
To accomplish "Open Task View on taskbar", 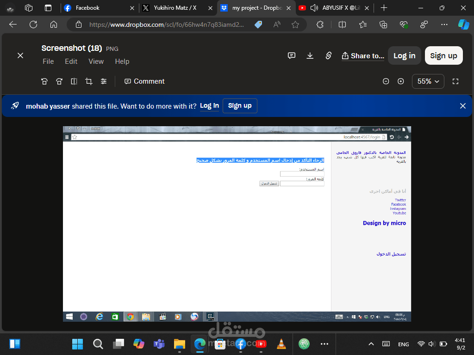I will pyautogui.click(x=118, y=344).
